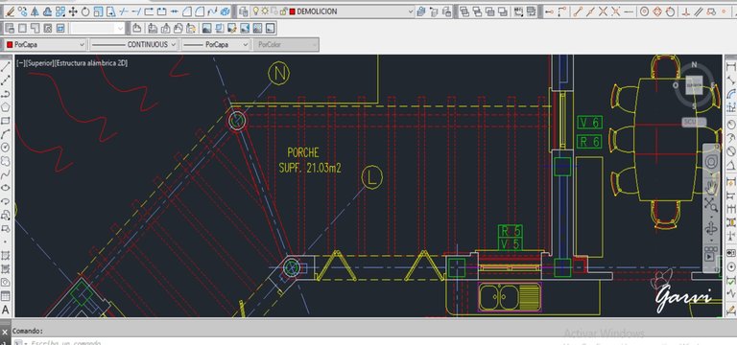Image resolution: width=737 pixels, height=345 pixels.
Task: Toggle lock padlock icon for DEMOLICION layer
Action: [x=283, y=11]
